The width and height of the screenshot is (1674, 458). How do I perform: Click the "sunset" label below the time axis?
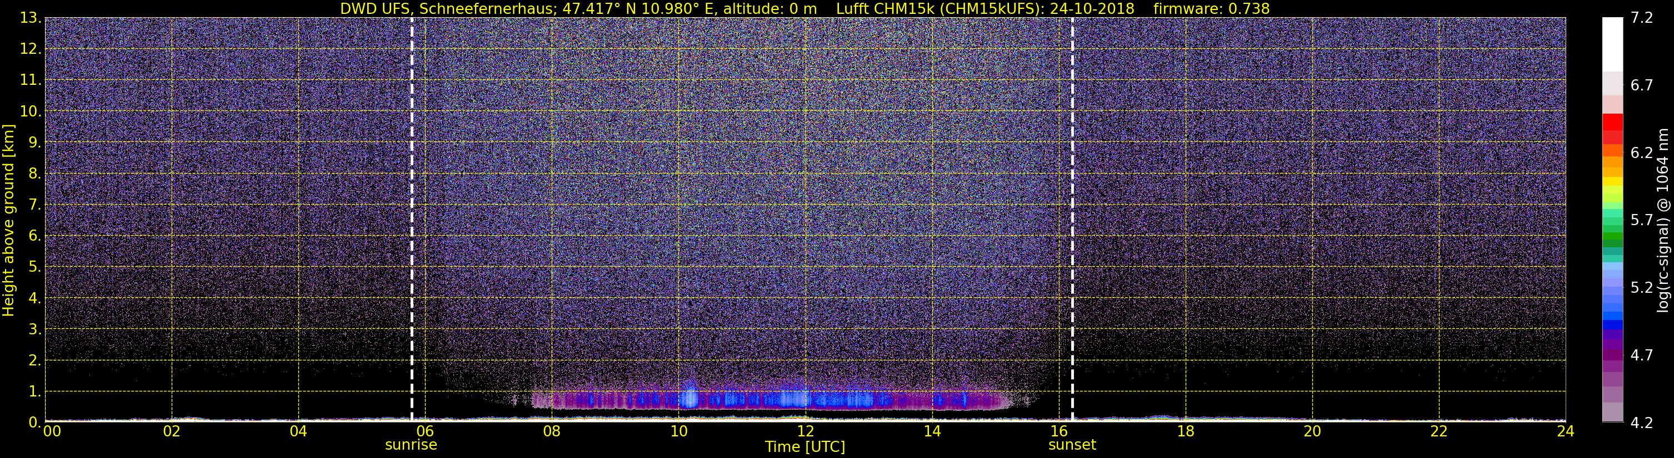(1072, 445)
